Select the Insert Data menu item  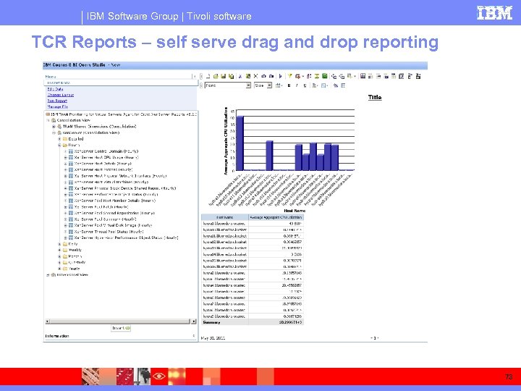59,83
